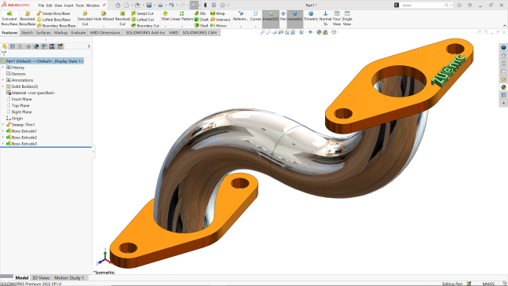508x286 pixels.
Task: Open the Motion Study 1 tab
Action: [69, 277]
